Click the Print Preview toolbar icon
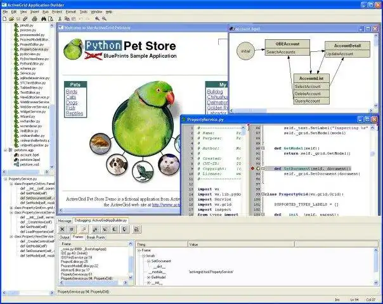 point(51,18)
